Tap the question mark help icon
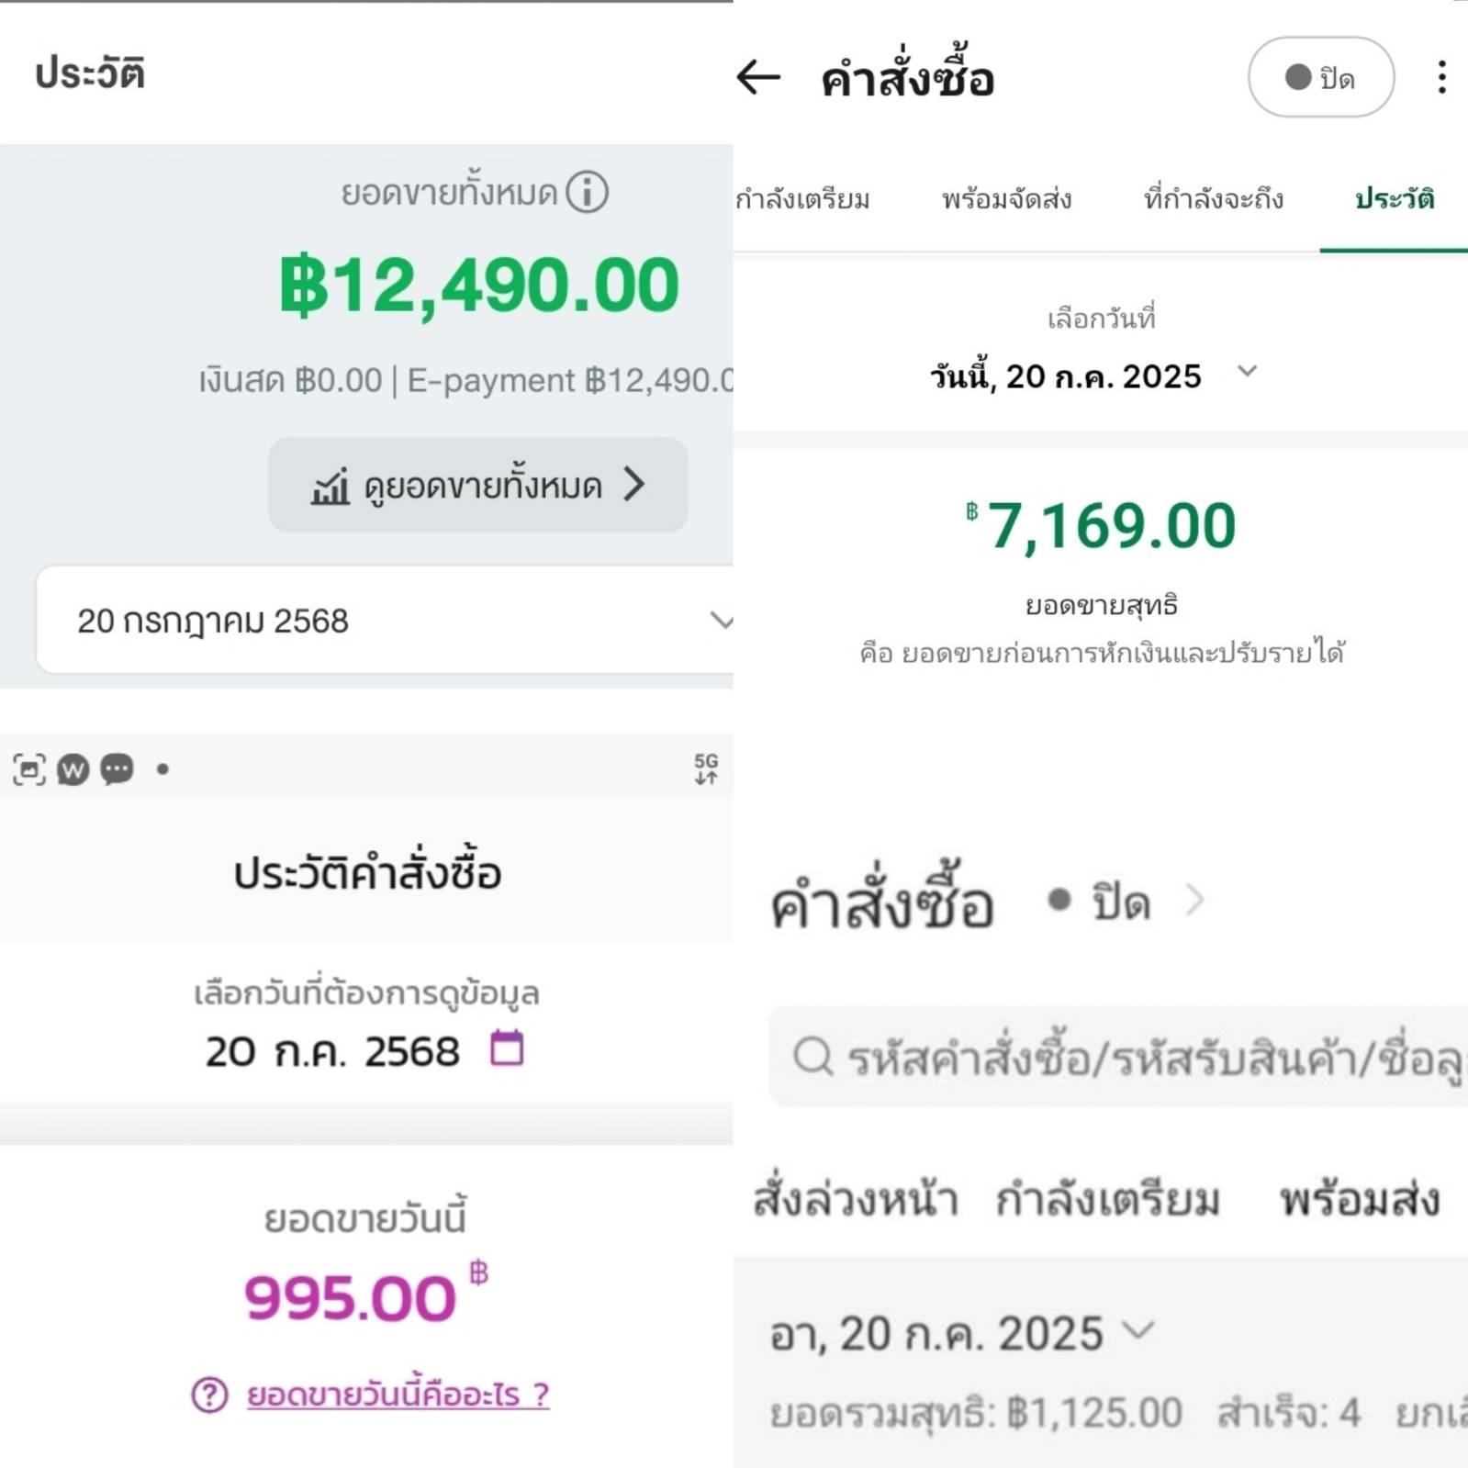Viewport: 1468px width, 1468px height. coord(209,1395)
